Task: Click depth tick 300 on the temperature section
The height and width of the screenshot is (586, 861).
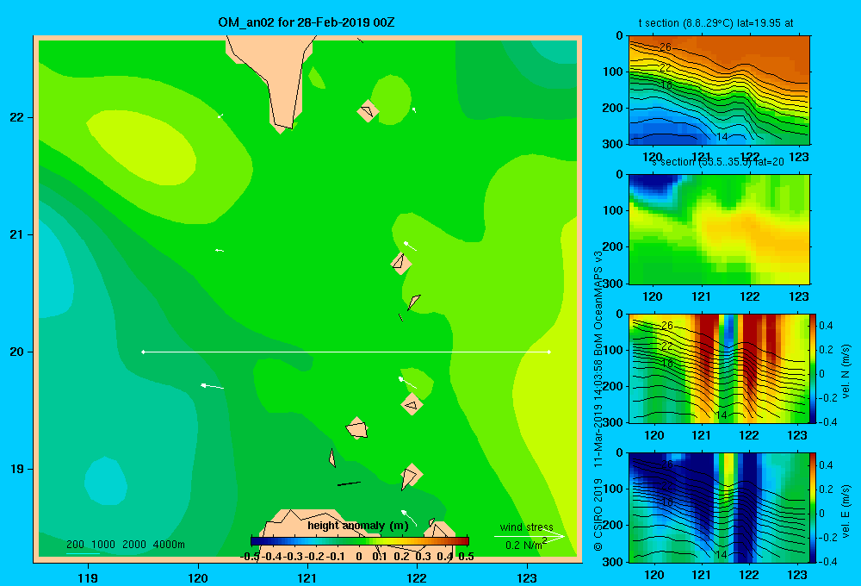Action: [x=613, y=144]
